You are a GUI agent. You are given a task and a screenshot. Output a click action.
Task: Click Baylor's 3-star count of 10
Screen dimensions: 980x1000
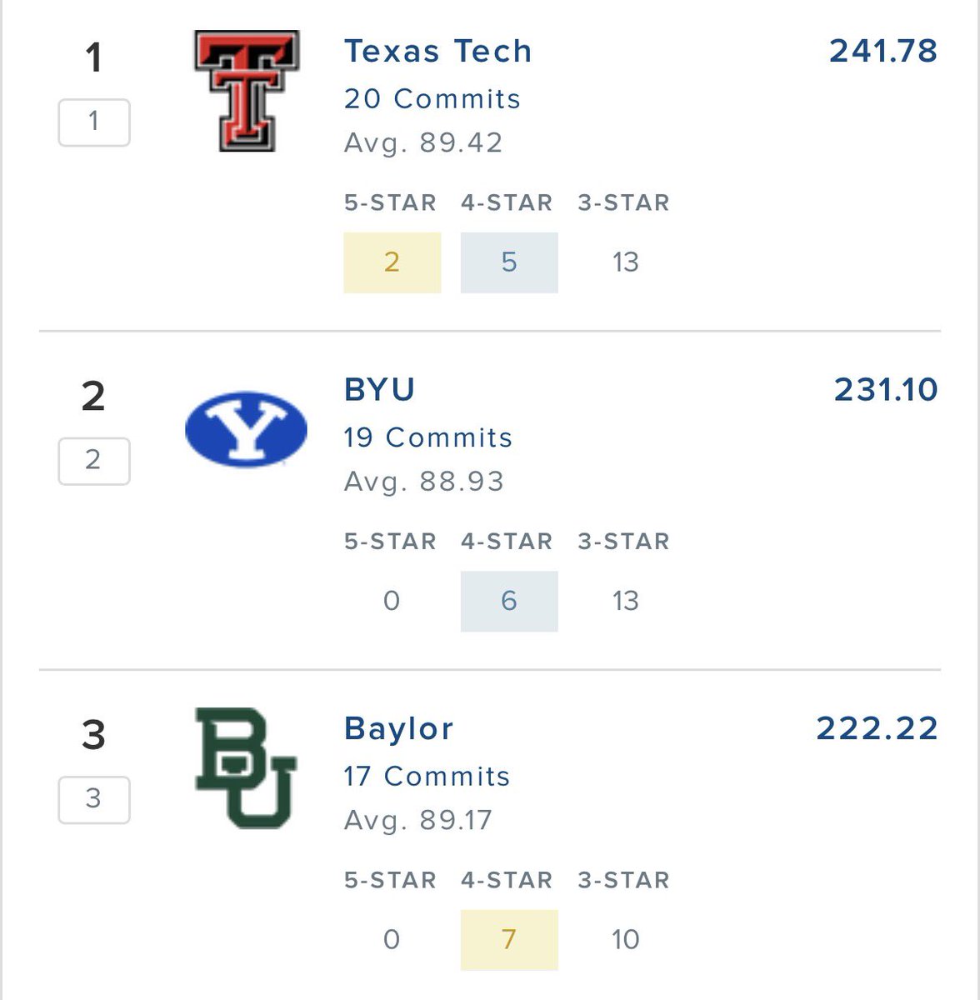pos(625,940)
